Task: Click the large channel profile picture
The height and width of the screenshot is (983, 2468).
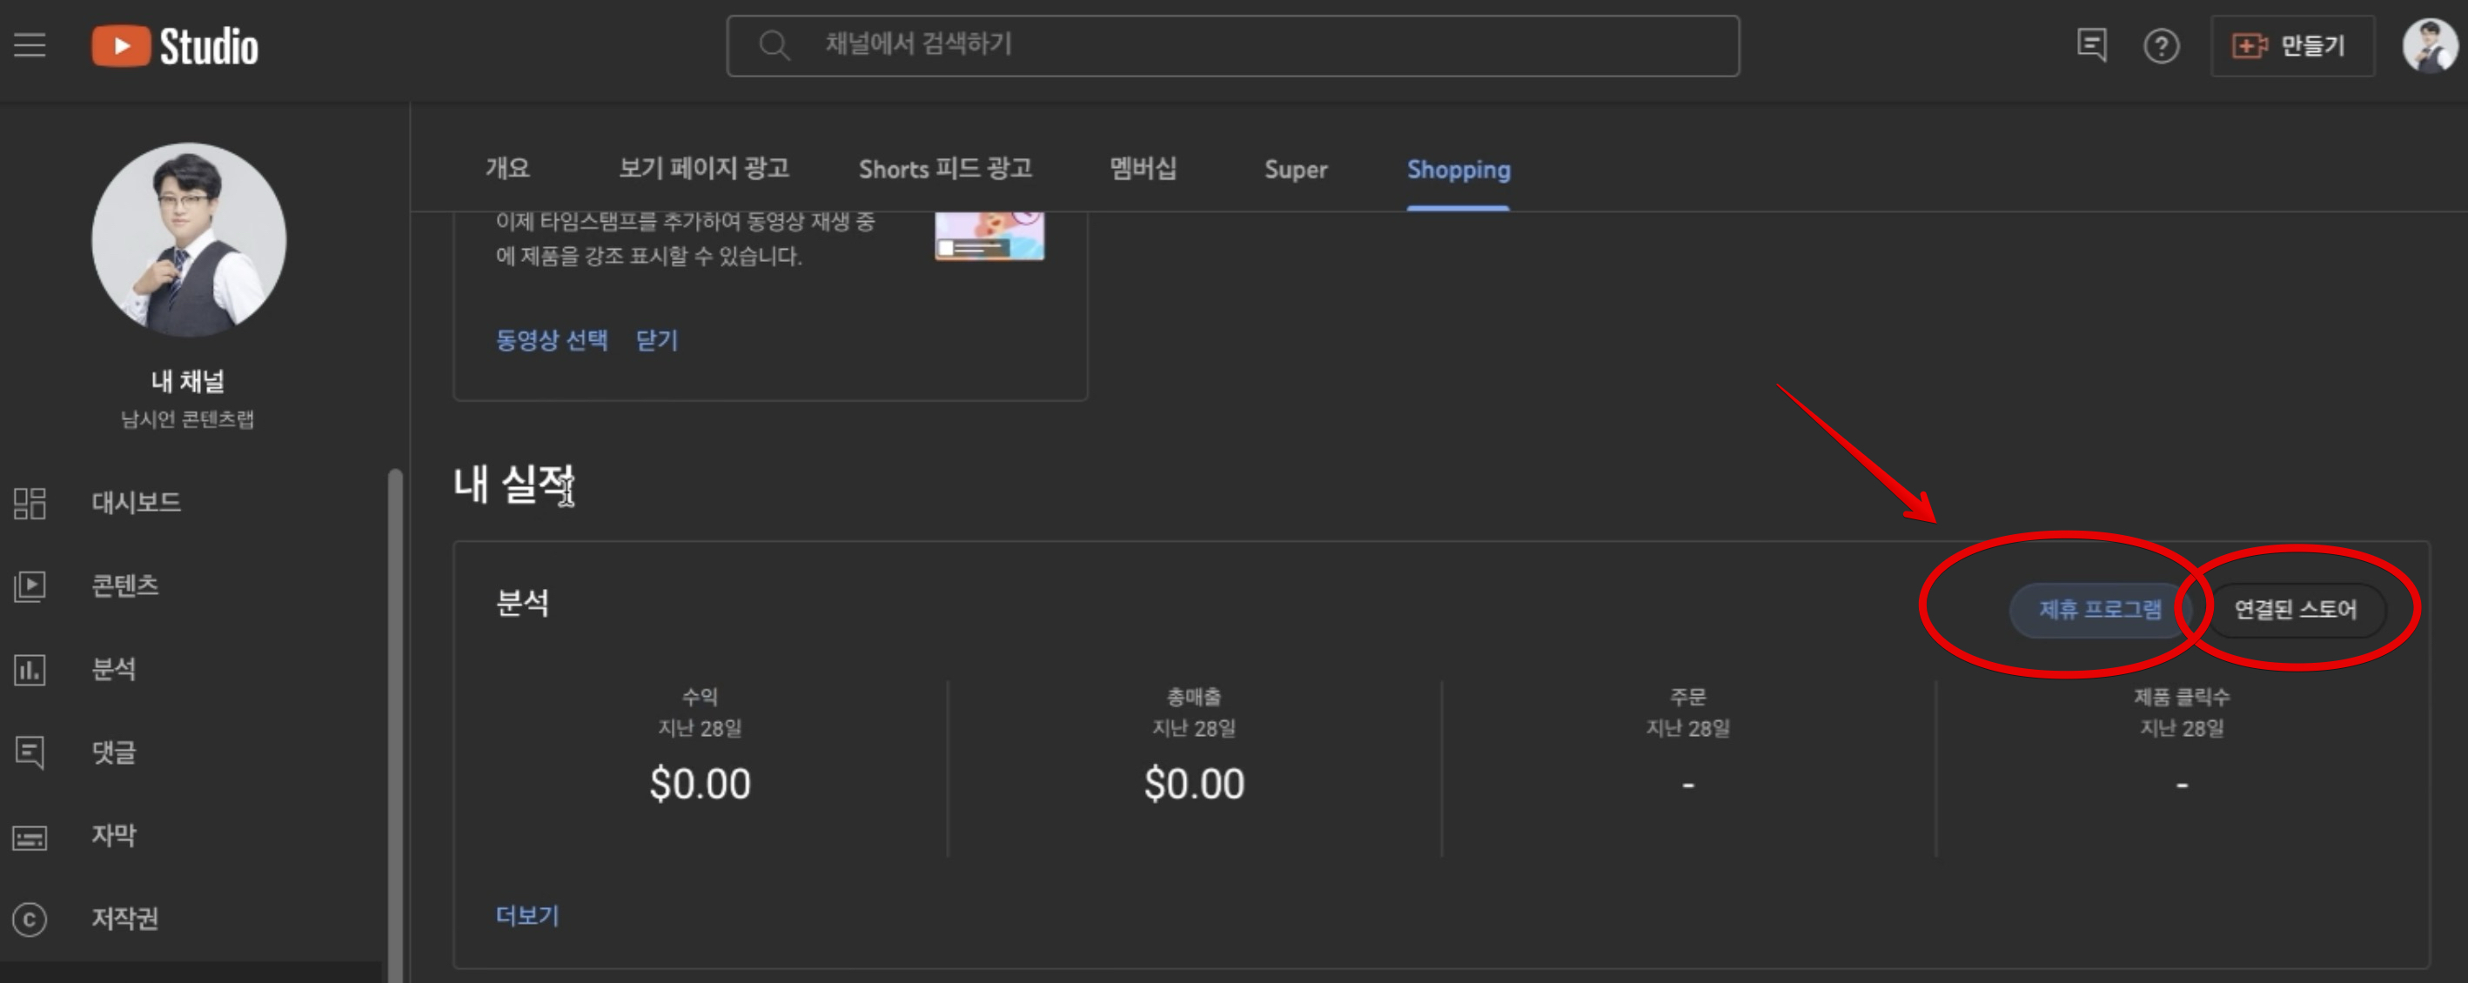Action: (x=189, y=239)
